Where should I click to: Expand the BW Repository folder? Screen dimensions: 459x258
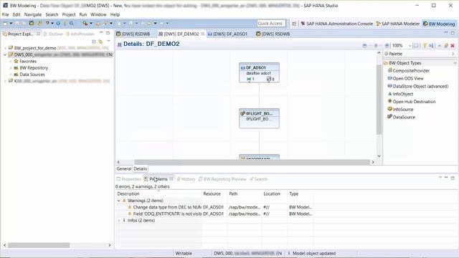tap(11, 68)
